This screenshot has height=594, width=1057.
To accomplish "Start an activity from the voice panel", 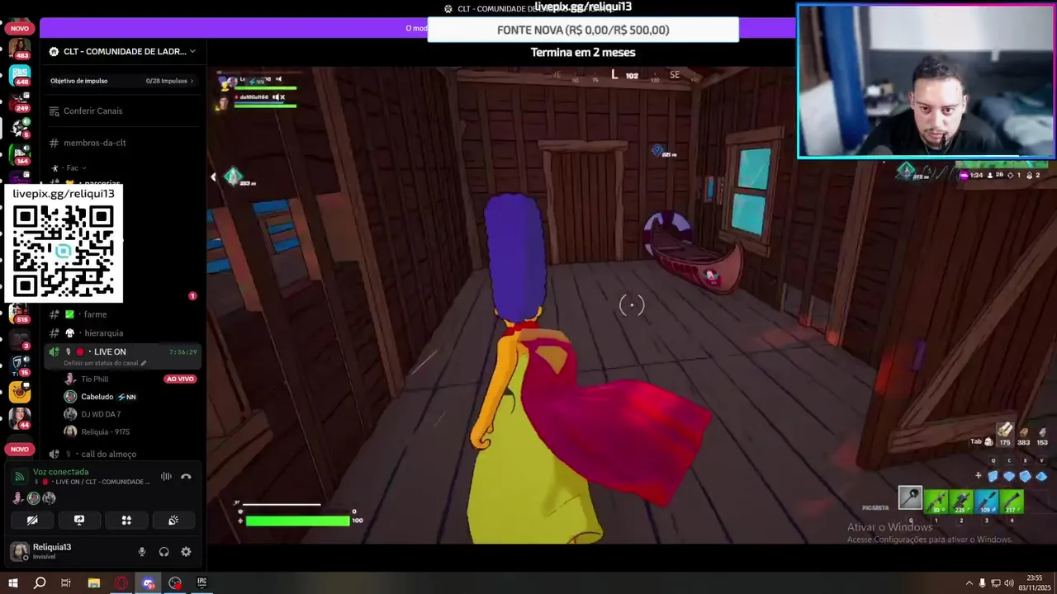I will click(x=126, y=520).
